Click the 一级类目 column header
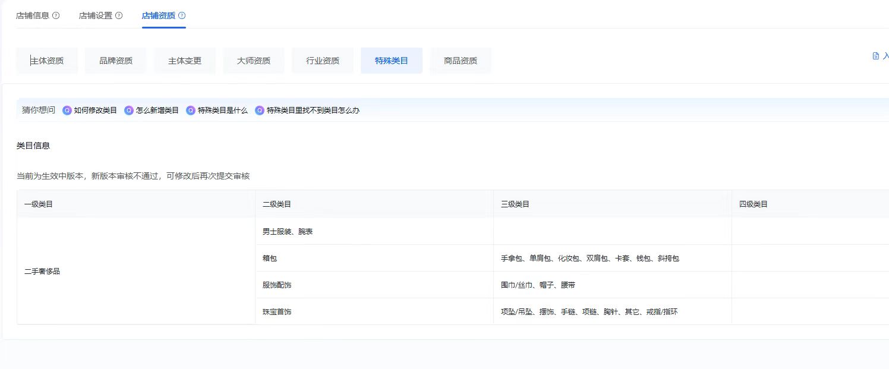889x369 pixels. point(39,204)
